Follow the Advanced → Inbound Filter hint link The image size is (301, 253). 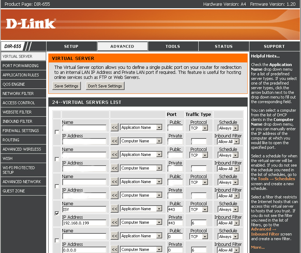pyautogui.click(x=265, y=232)
